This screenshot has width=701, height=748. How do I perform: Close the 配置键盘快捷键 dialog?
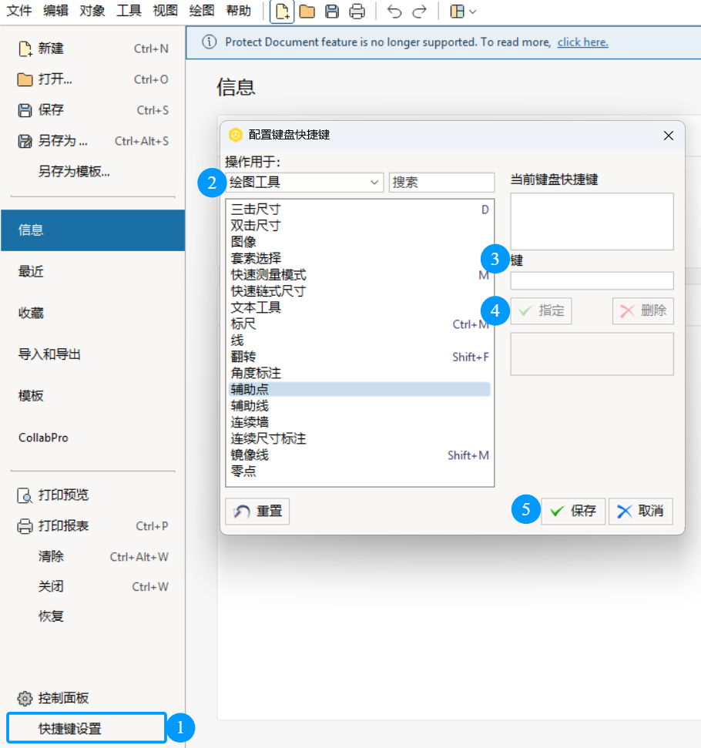click(x=668, y=136)
